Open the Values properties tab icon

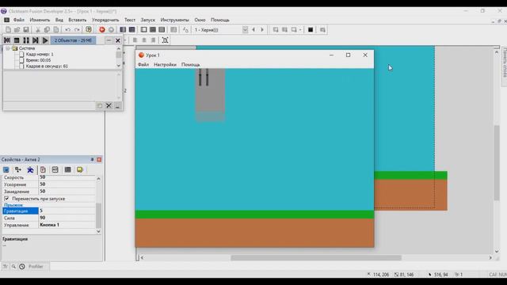(x=55, y=169)
